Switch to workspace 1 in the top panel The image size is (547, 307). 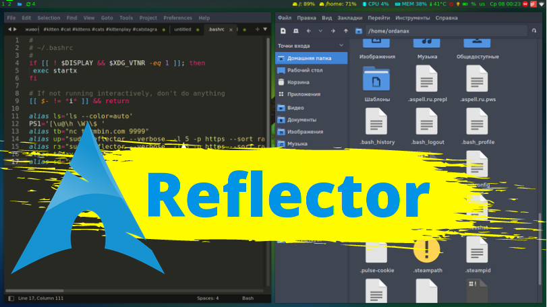3,4
